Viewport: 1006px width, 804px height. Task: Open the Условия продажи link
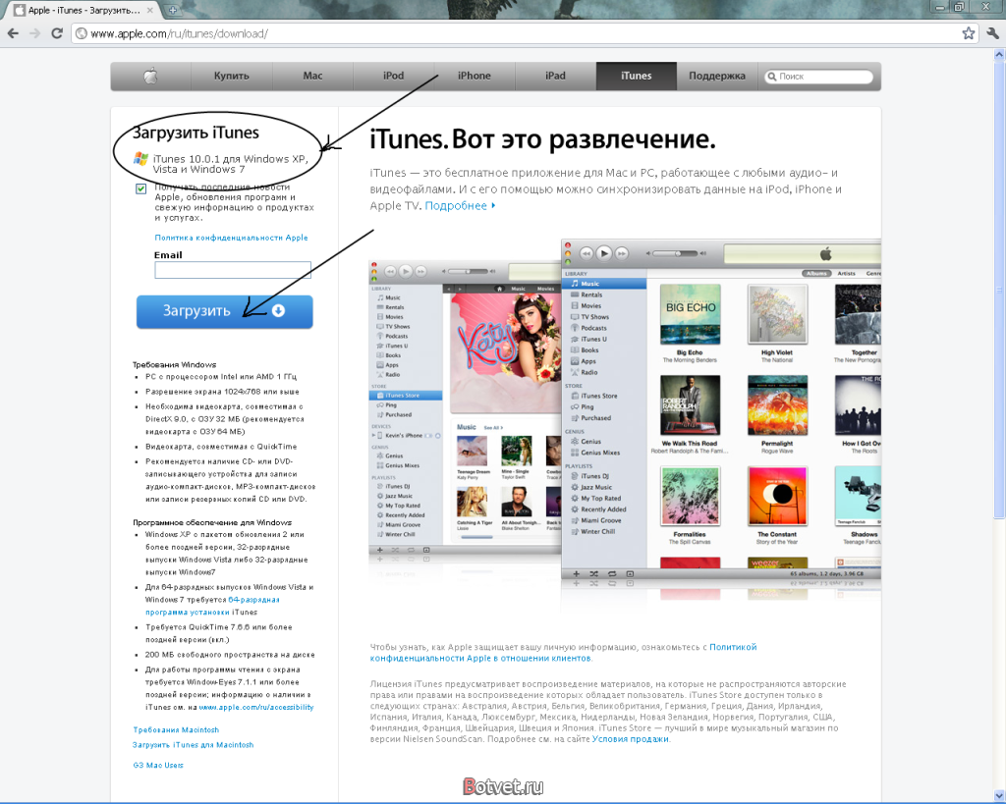tap(630, 739)
